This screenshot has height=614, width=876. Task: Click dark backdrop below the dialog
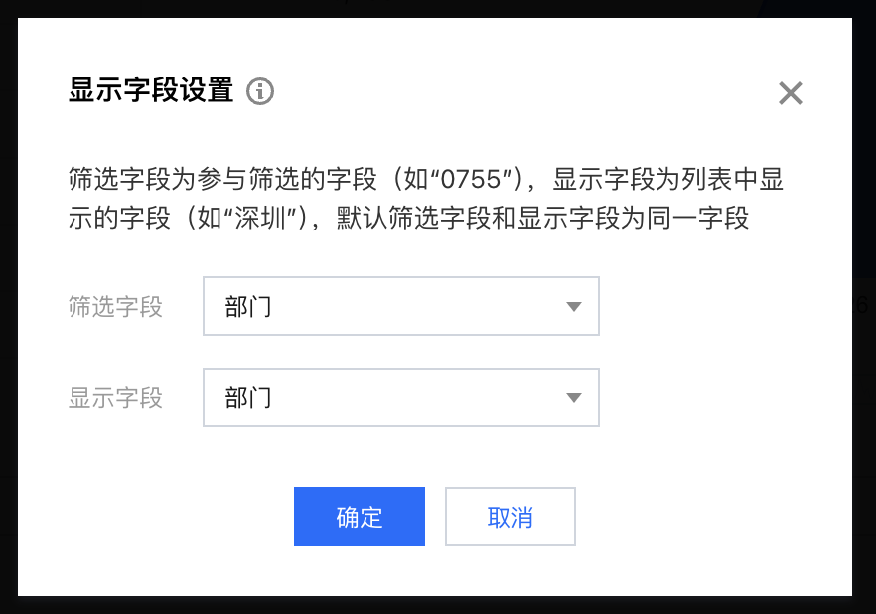[437, 605]
